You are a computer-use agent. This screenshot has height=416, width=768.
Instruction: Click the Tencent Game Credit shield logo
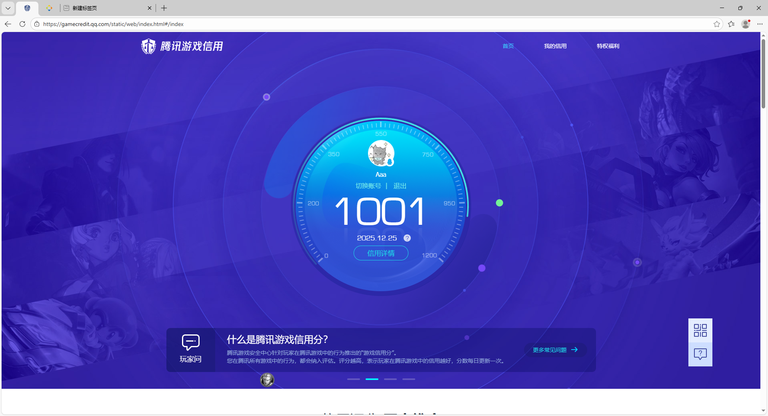[x=148, y=46]
